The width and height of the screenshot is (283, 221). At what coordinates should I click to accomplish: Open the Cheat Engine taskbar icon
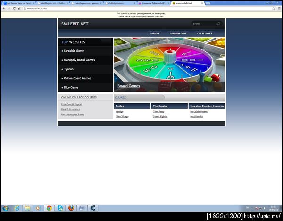pos(92,208)
